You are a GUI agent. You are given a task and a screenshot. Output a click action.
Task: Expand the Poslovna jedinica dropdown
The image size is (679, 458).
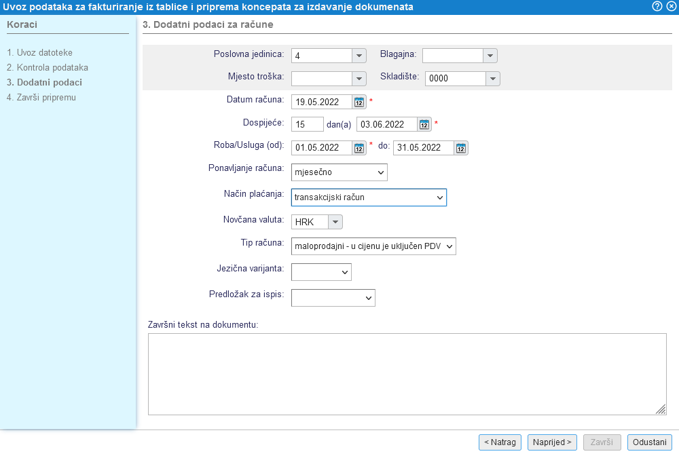point(359,56)
